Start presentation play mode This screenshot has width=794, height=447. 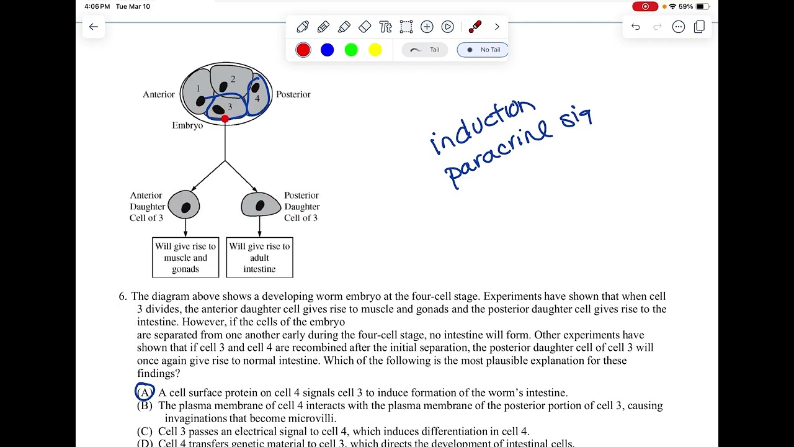click(447, 27)
